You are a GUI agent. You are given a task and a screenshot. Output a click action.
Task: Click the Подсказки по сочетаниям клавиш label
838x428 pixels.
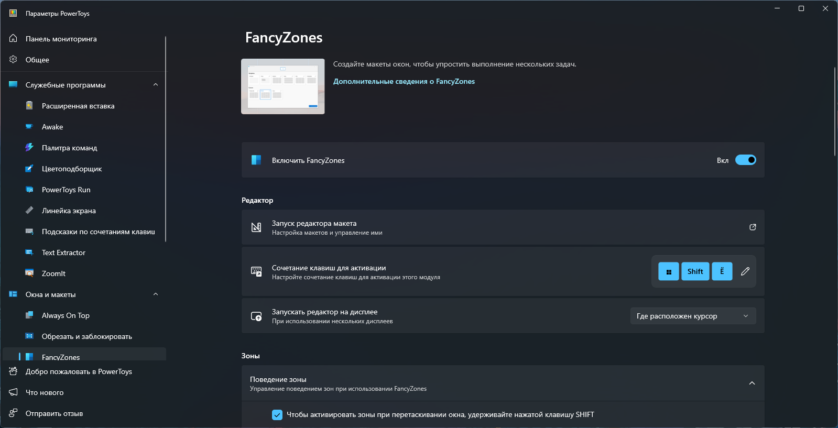click(x=99, y=232)
